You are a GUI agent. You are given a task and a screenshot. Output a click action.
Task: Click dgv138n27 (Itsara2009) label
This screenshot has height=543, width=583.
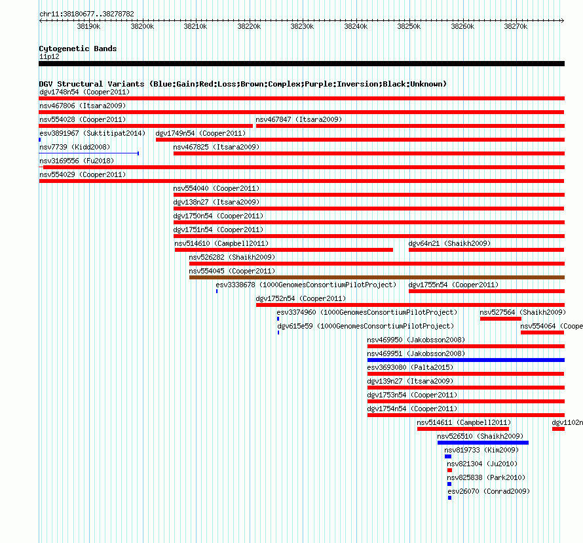216,202
